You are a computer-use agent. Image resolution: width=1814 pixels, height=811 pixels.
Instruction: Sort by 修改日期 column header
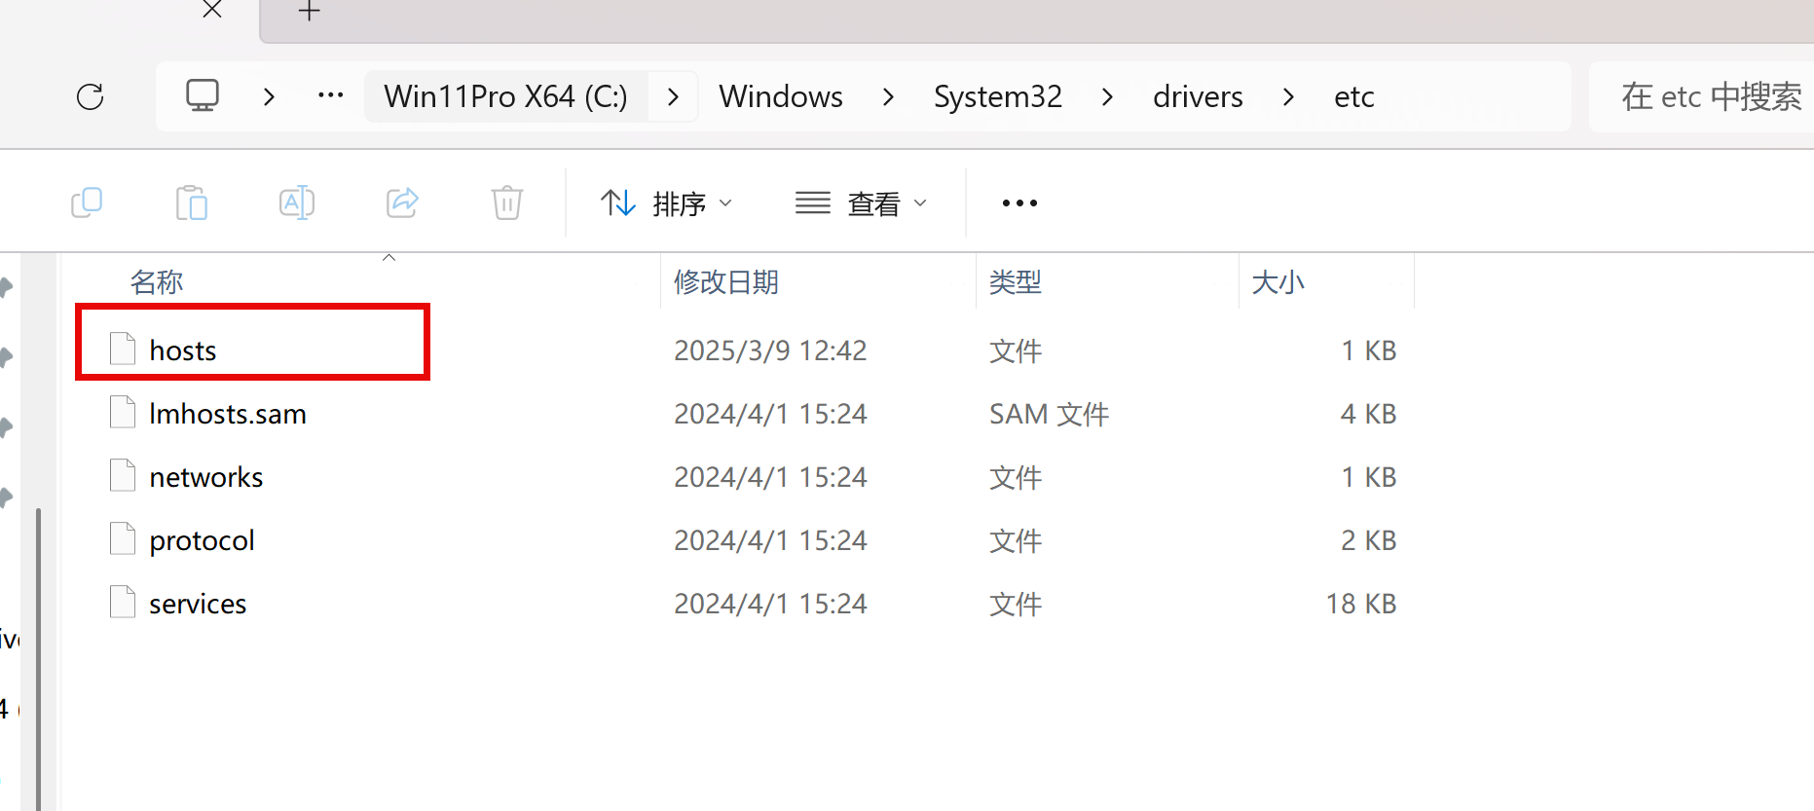point(726,282)
